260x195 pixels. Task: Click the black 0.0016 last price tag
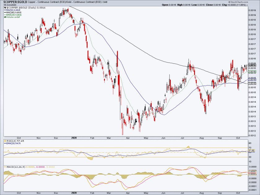coord(252,65)
